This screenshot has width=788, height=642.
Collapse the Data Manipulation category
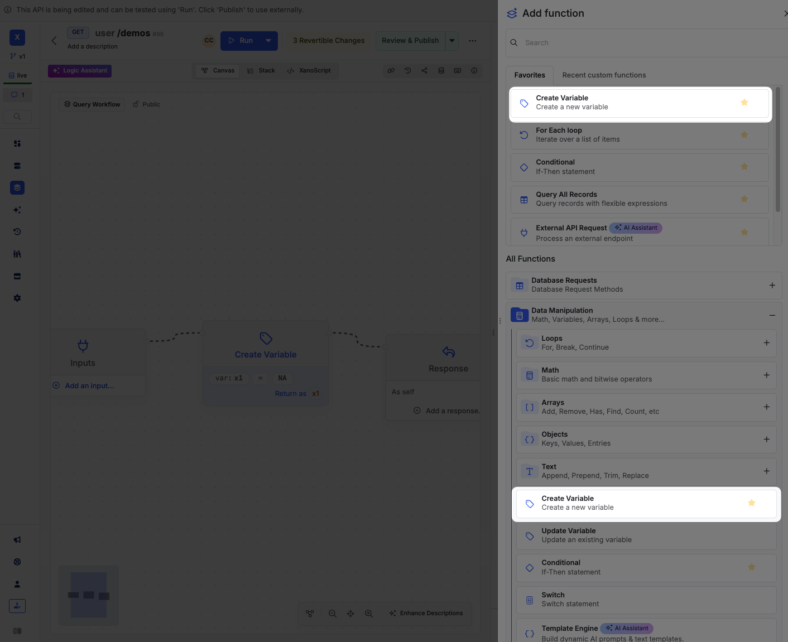point(772,315)
